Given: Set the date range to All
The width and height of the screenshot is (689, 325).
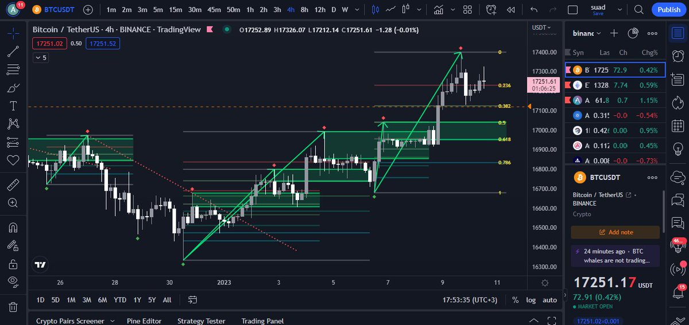Looking at the screenshot, I should coord(167,300).
